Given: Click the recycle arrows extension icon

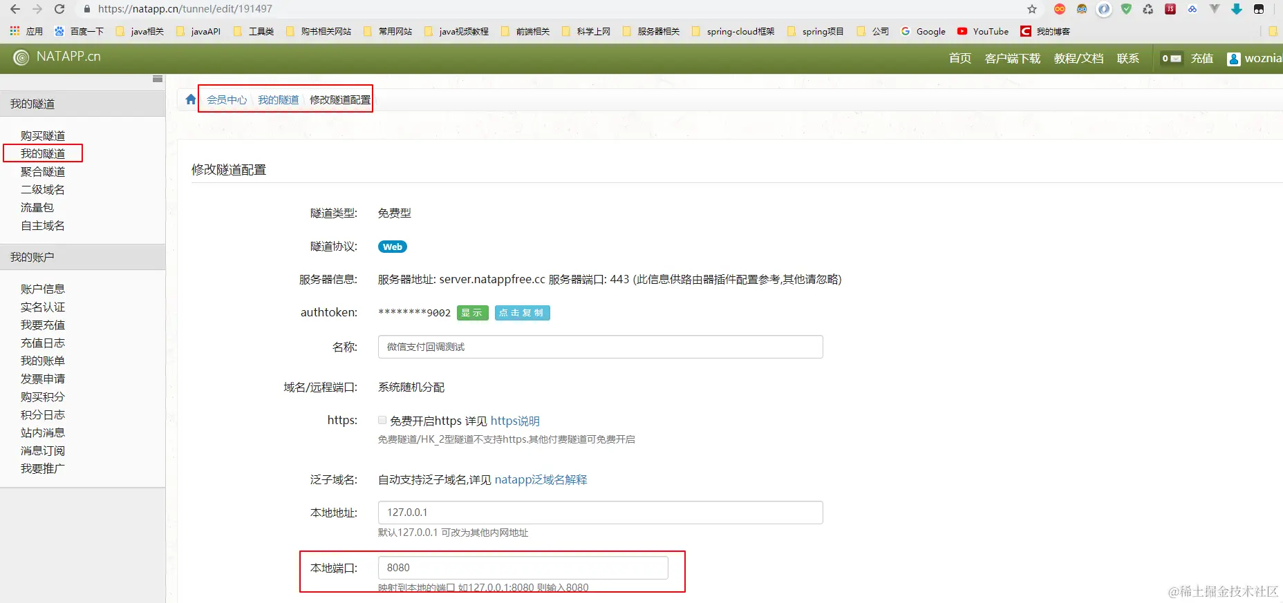Looking at the screenshot, I should point(1148,9).
